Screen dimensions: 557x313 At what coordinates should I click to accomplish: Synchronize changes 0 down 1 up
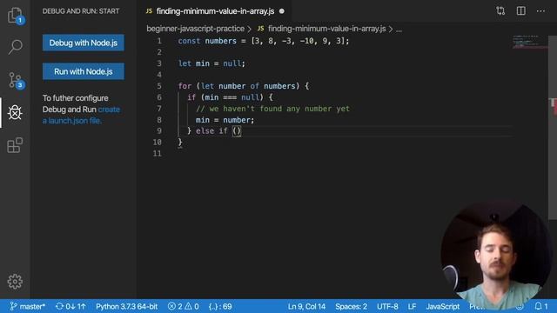pos(70,306)
